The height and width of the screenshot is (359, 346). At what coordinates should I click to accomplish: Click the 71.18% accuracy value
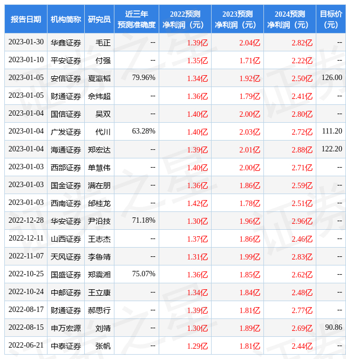144,220
